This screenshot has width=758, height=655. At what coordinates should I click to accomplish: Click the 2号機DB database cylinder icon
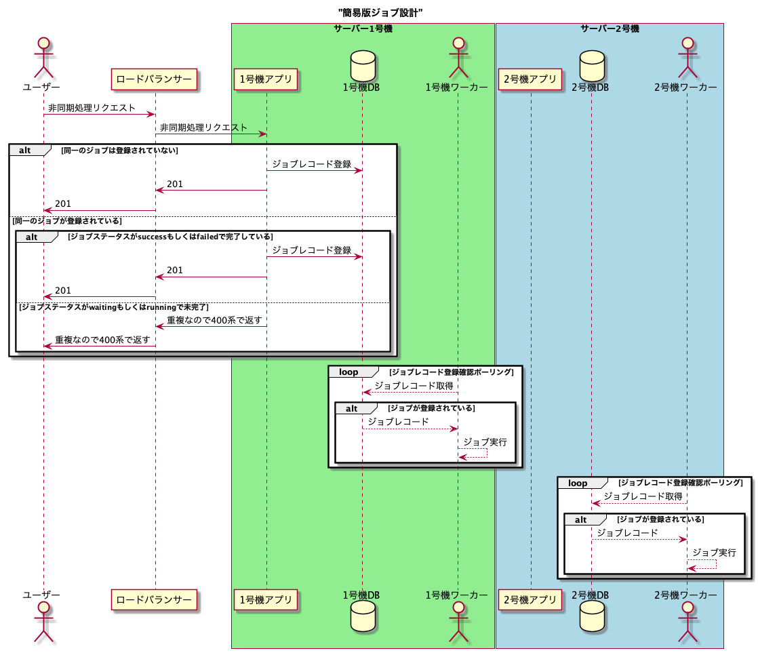point(592,64)
